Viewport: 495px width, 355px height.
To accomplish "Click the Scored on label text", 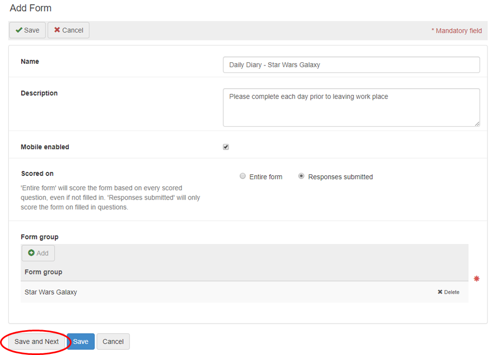I will click(37, 174).
